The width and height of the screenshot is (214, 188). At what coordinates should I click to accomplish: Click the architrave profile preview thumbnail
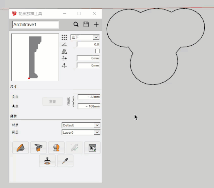click(35, 57)
